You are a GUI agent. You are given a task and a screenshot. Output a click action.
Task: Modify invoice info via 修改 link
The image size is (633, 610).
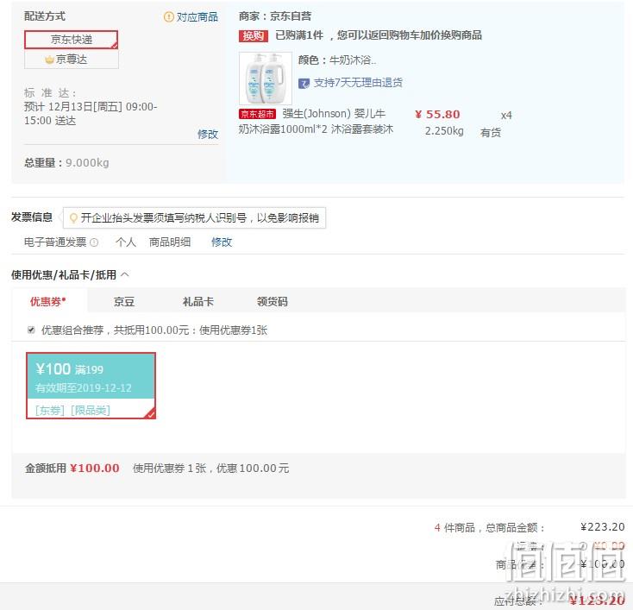click(x=222, y=242)
